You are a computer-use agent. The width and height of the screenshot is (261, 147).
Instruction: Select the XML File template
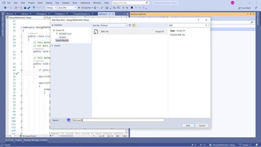tap(130, 31)
